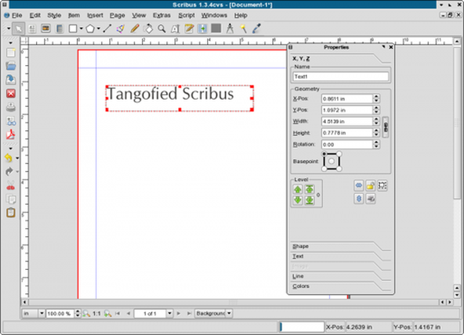
Task: Raise the frame one level up
Action: coord(298,189)
